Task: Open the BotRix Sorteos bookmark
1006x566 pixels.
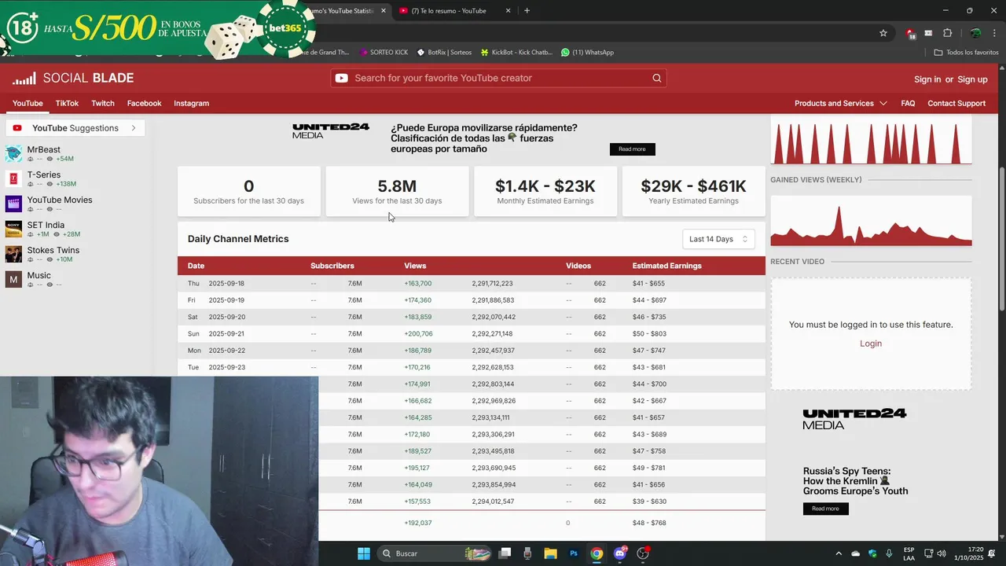Action: (x=444, y=52)
